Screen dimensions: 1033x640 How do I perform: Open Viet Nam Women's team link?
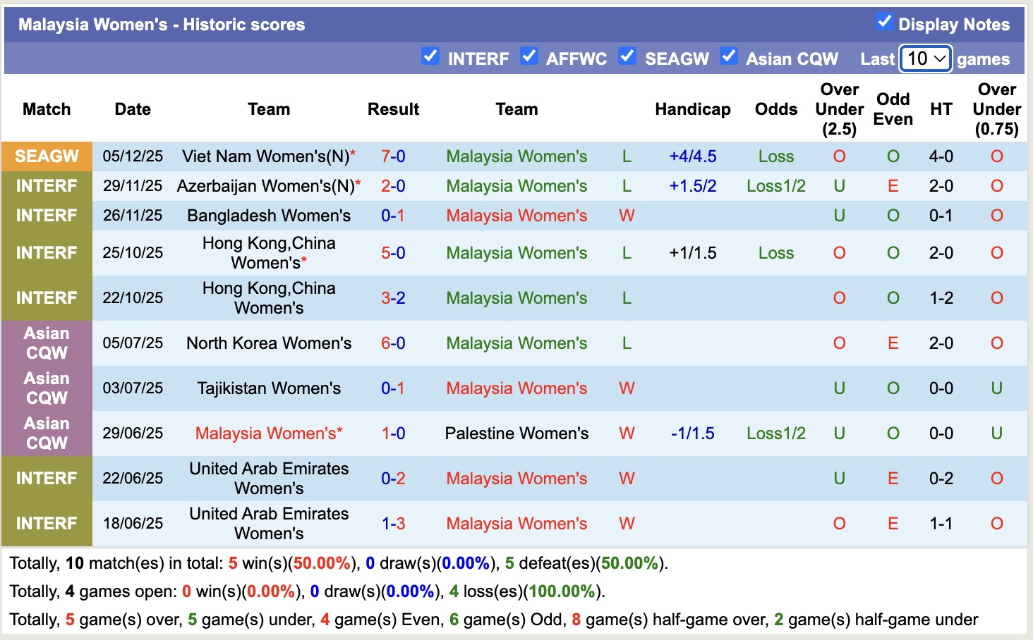click(x=265, y=156)
